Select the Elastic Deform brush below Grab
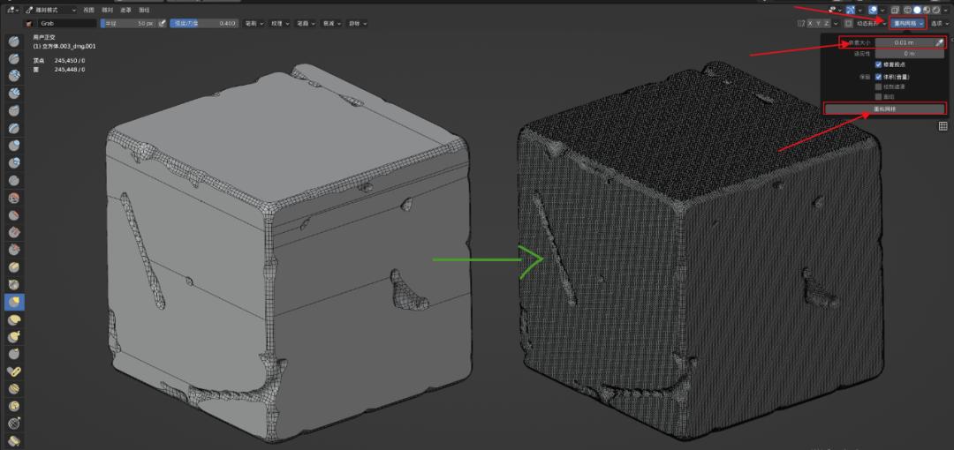954x450 pixels. point(14,319)
